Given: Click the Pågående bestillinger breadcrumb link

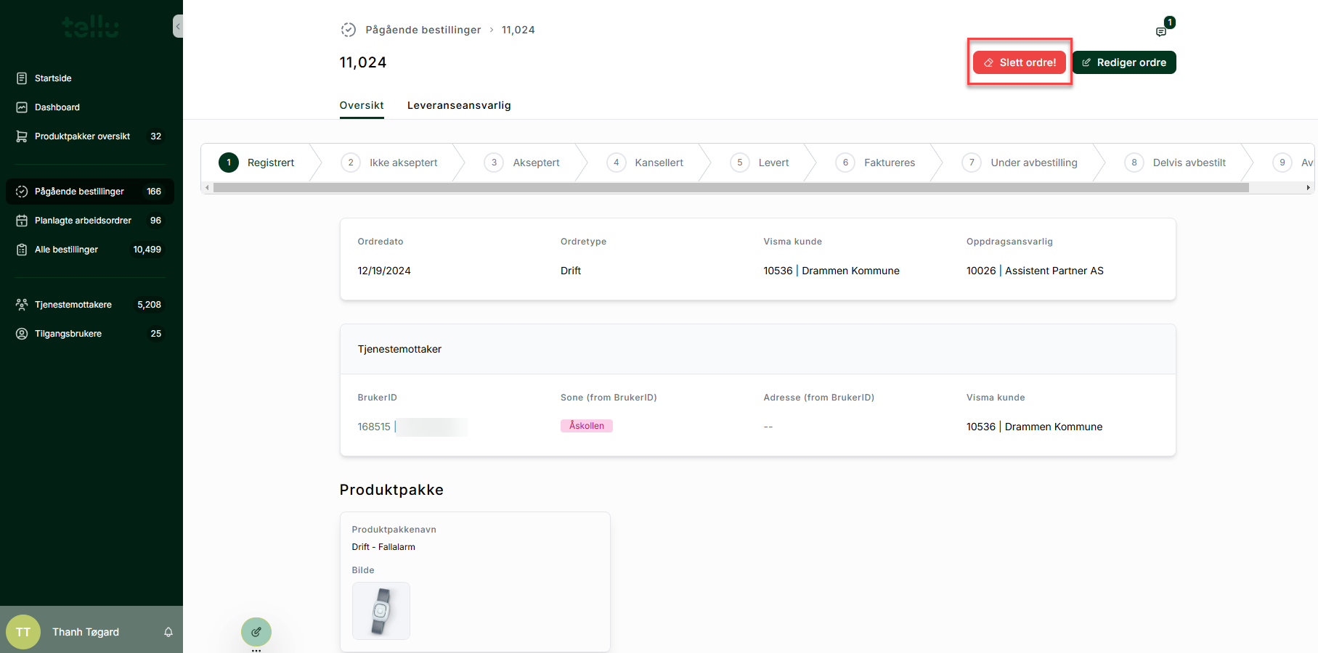Looking at the screenshot, I should (423, 30).
